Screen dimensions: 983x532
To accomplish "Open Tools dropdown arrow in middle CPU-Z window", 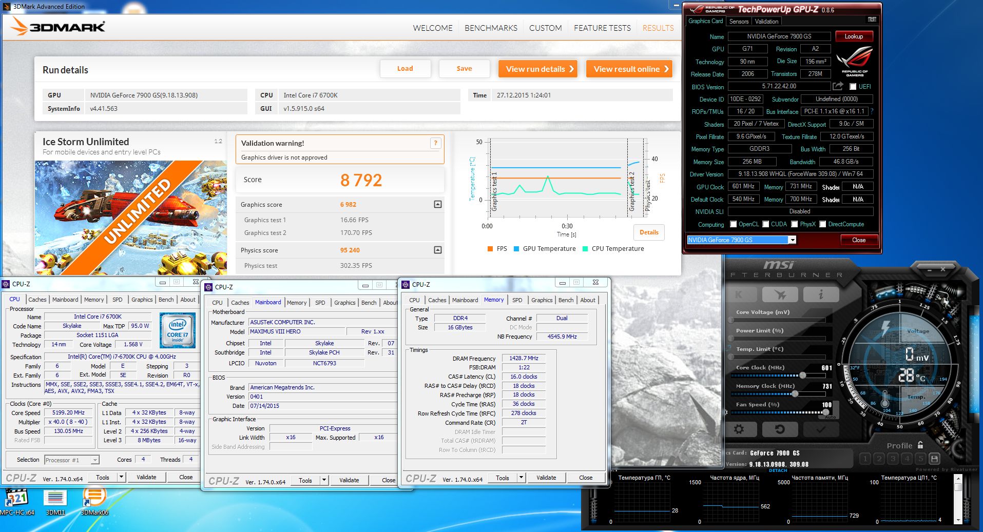I will click(324, 481).
